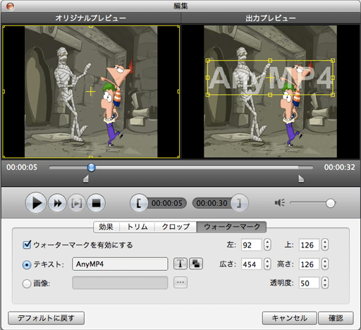The width and height of the screenshot is (361, 330).
Task: Switch to the クロップ tab
Action: pos(176,227)
